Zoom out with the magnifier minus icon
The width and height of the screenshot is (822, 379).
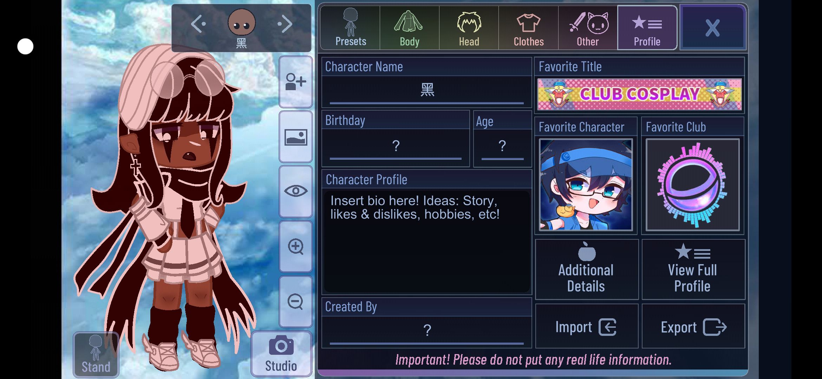click(296, 301)
